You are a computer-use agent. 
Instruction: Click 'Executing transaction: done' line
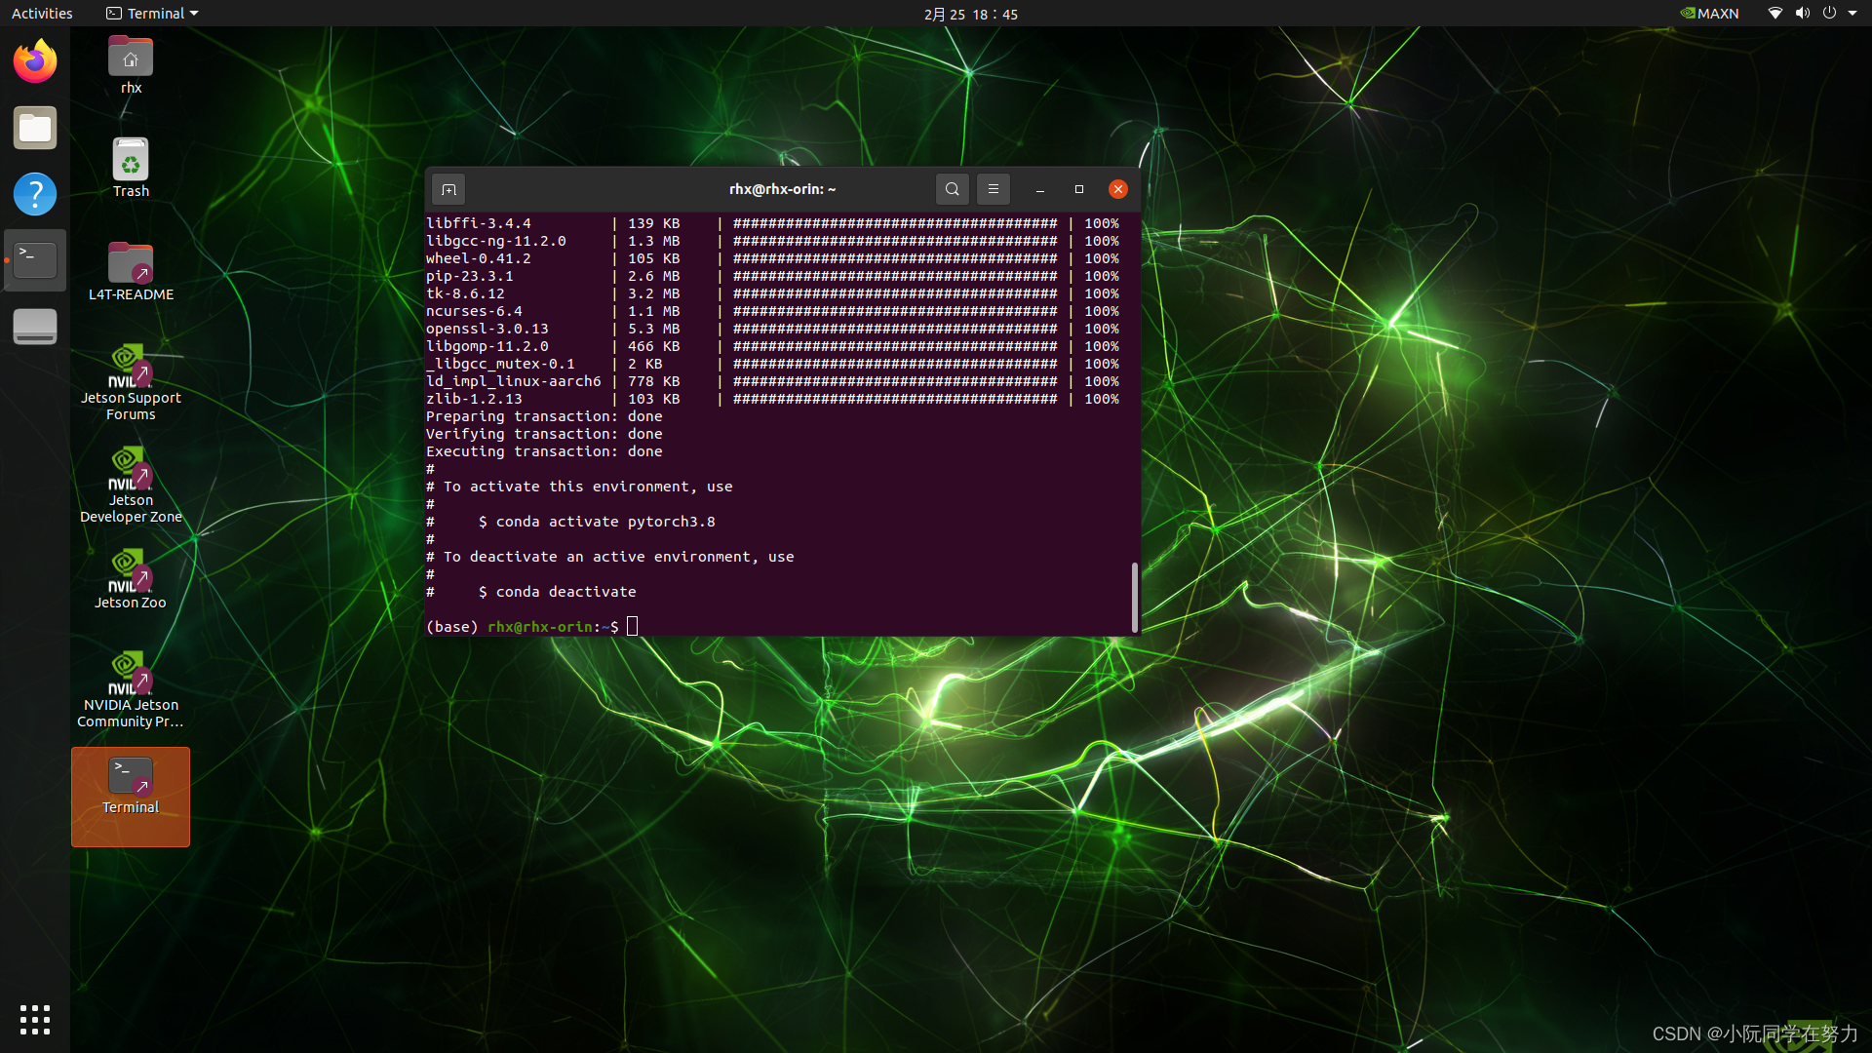pyautogui.click(x=544, y=451)
